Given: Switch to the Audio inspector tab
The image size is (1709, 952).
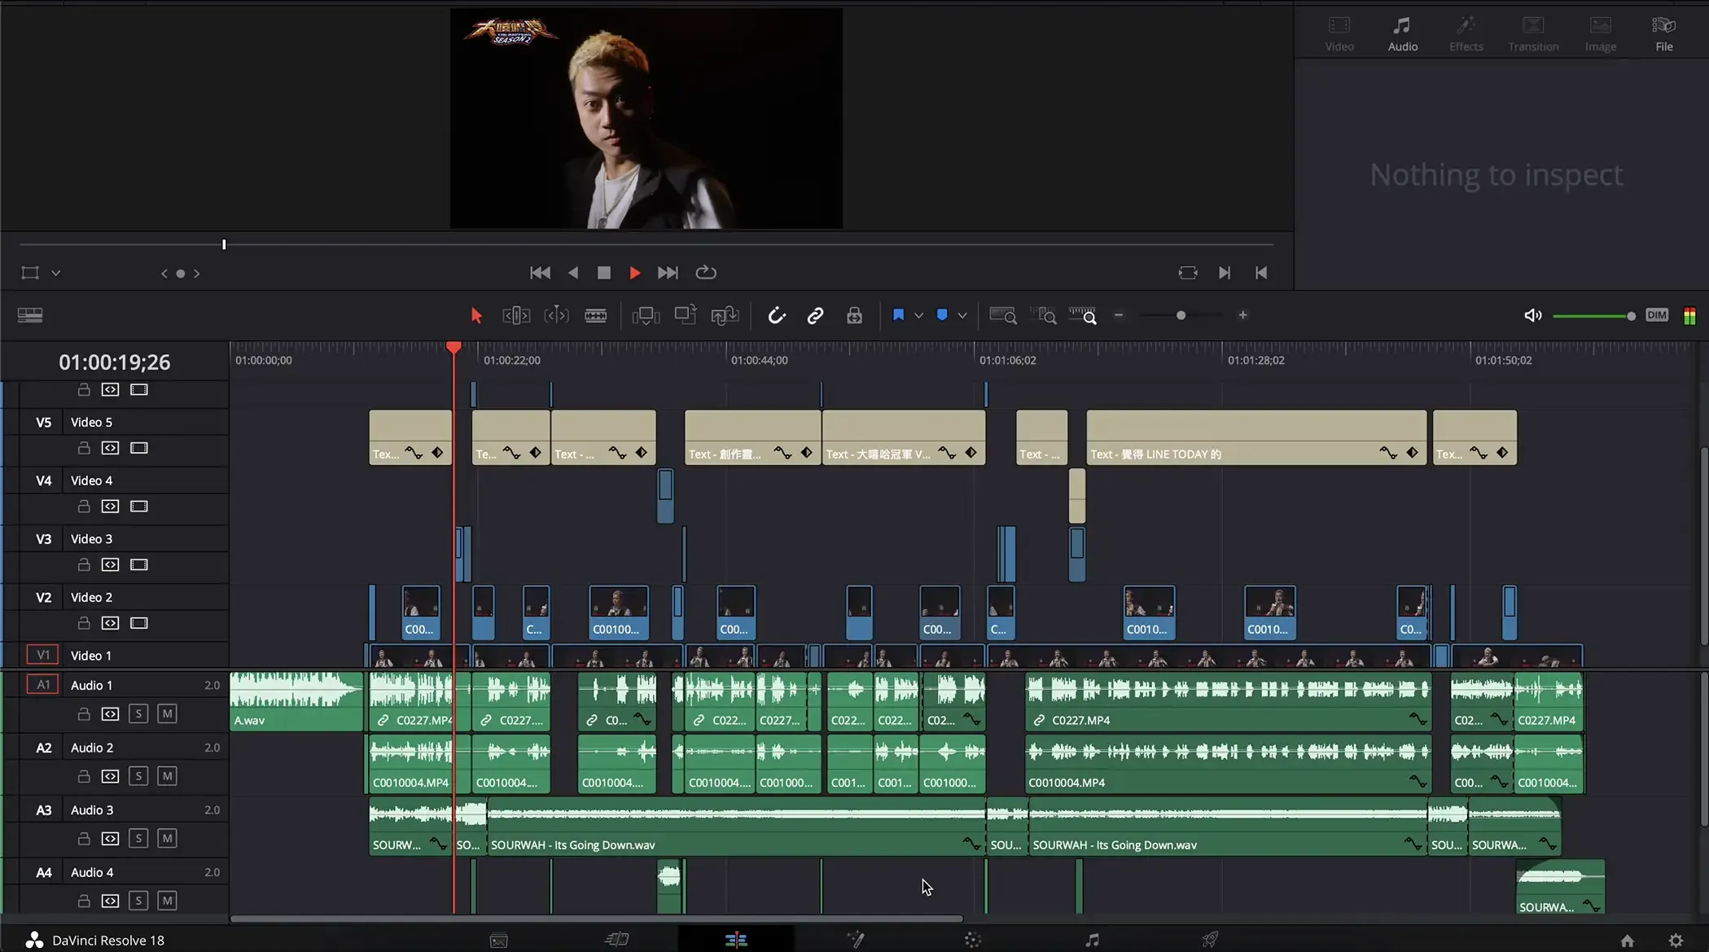Looking at the screenshot, I should (x=1402, y=34).
